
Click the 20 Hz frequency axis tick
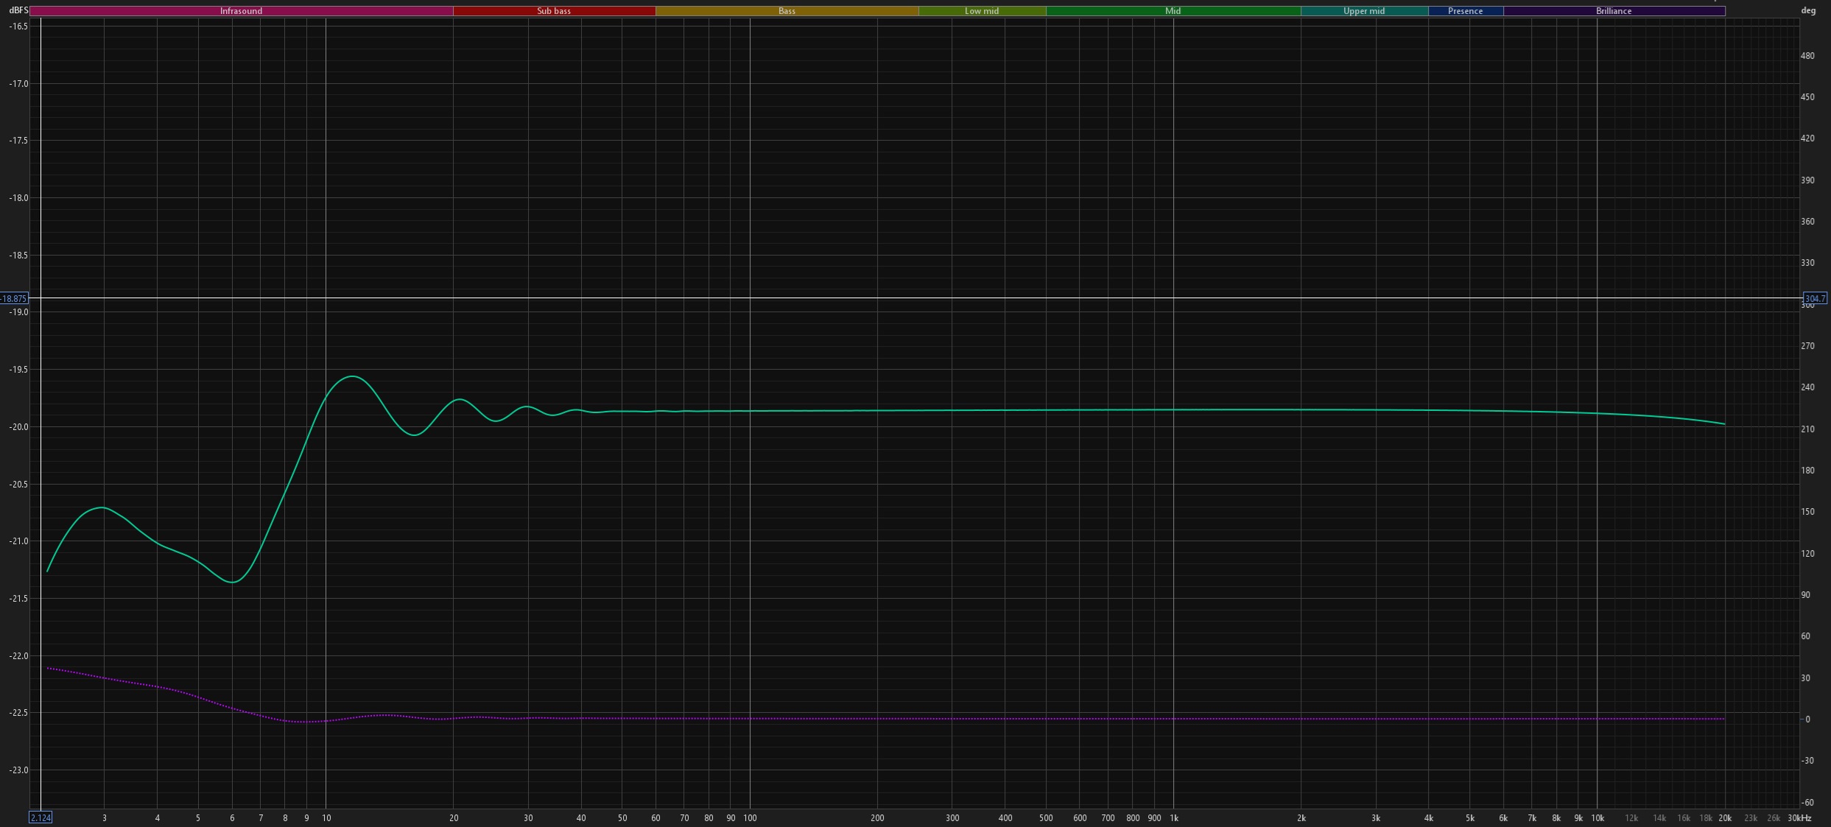coord(454,818)
